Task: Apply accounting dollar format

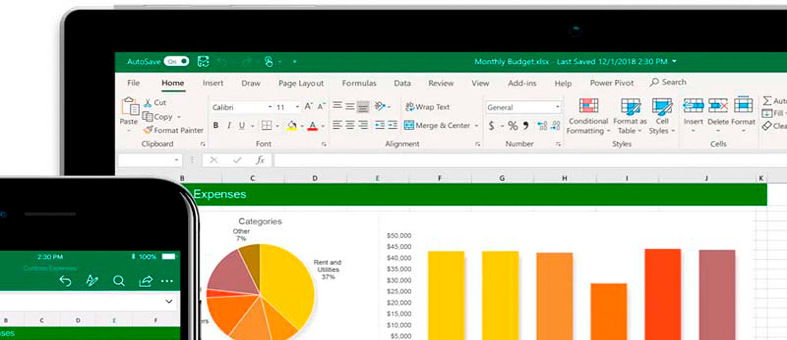Action: (x=491, y=126)
